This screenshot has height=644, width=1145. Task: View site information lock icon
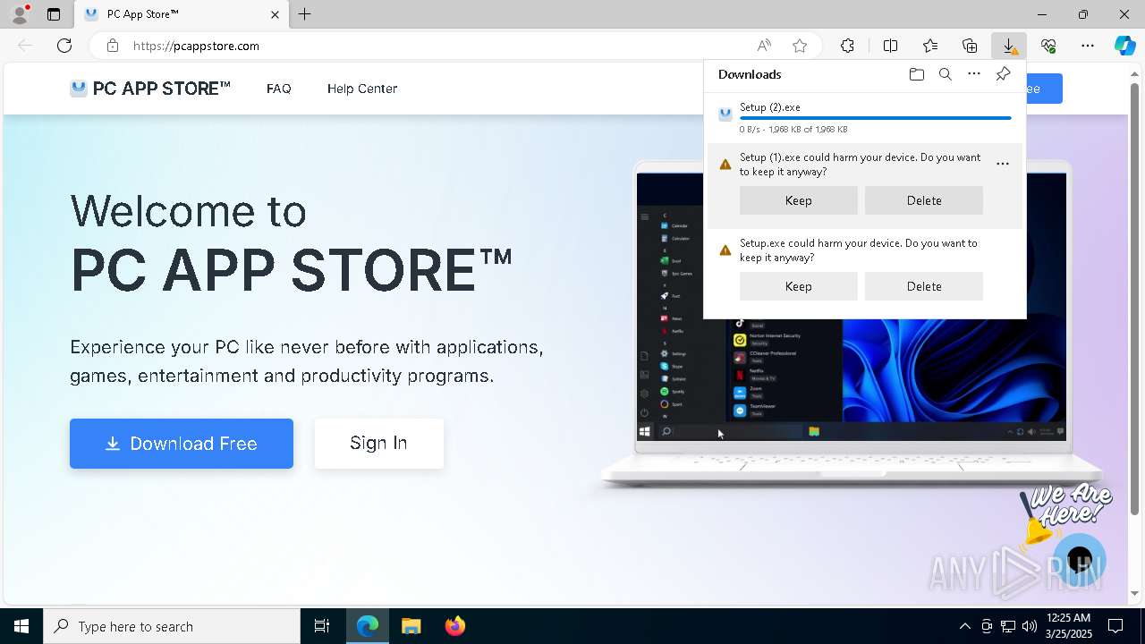pos(112,46)
